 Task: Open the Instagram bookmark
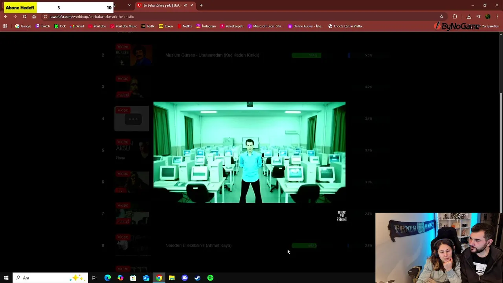[x=206, y=26]
